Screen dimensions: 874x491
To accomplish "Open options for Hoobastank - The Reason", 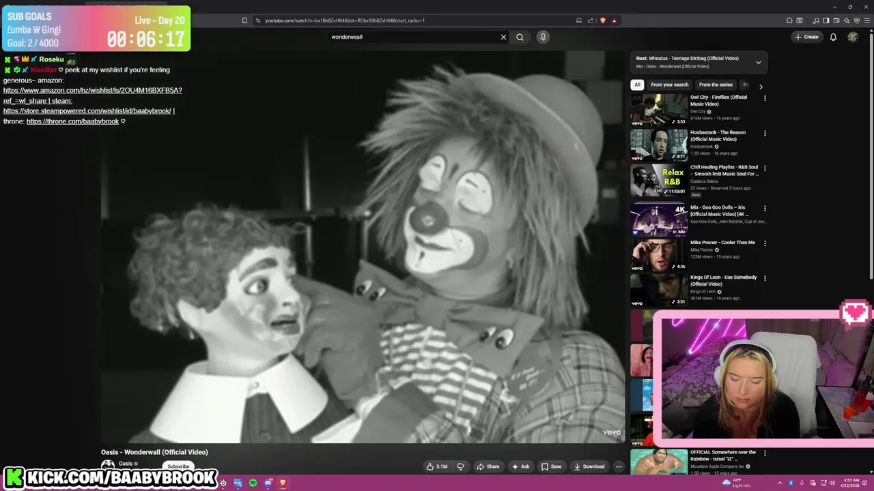I will coord(765,133).
